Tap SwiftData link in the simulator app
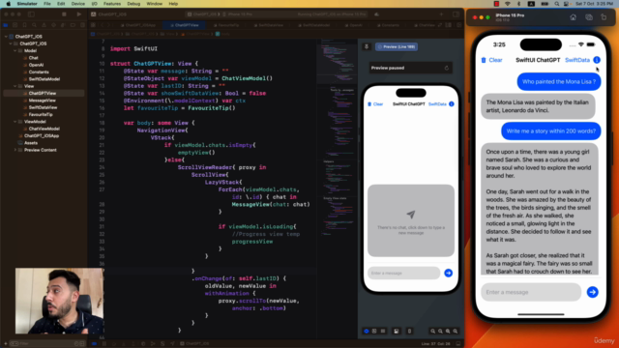 click(x=577, y=60)
